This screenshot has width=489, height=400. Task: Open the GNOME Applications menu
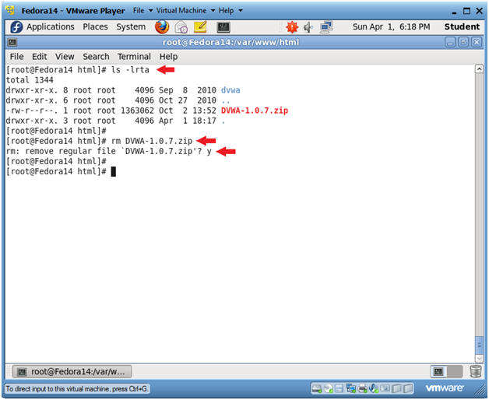[x=50, y=26]
